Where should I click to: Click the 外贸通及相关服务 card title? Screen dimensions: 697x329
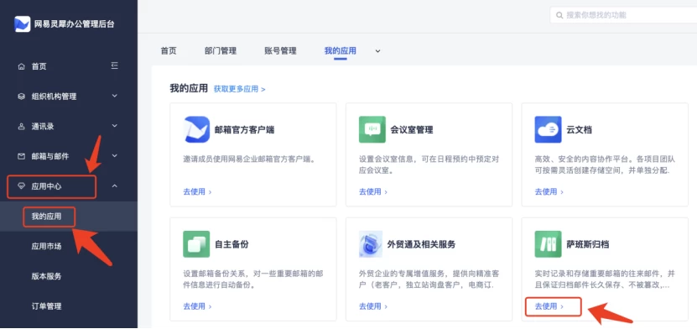(x=421, y=244)
